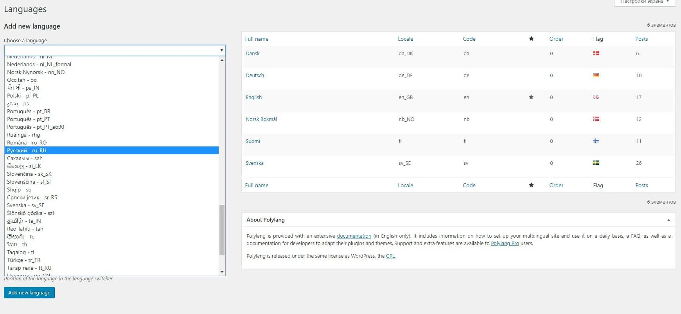Click the UK flag icon in English row
Image resolution: width=681 pixels, height=314 pixels.
pos(596,97)
